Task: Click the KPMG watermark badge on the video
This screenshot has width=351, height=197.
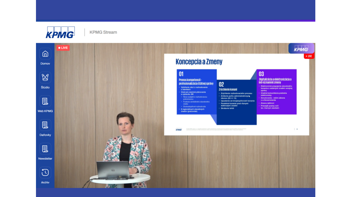Action: point(301,48)
